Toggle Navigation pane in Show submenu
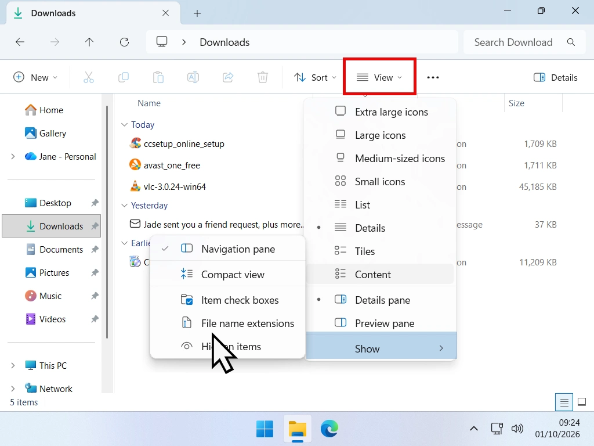594x446 pixels. tap(227, 249)
